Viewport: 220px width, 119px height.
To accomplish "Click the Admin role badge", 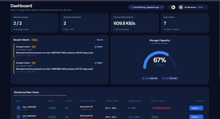I will [x=200, y=7].
